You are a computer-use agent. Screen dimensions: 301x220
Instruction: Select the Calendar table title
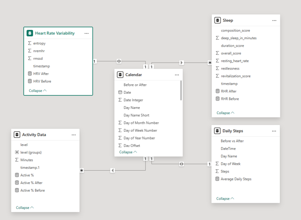[x=134, y=75]
